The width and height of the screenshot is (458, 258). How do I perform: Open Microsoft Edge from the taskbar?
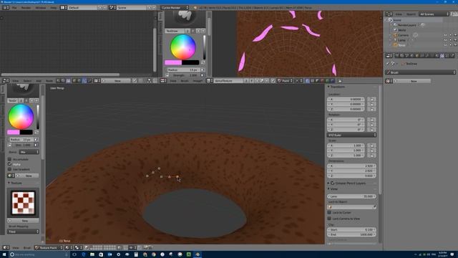point(83,254)
